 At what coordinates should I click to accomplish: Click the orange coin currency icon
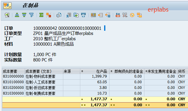click(132, 15)
